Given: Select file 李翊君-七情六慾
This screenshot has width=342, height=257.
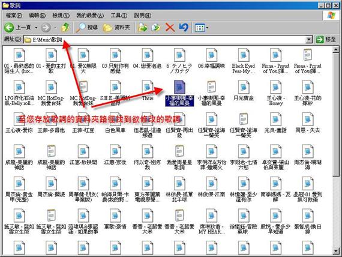Looking at the screenshot, I should (x=244, y=157).
